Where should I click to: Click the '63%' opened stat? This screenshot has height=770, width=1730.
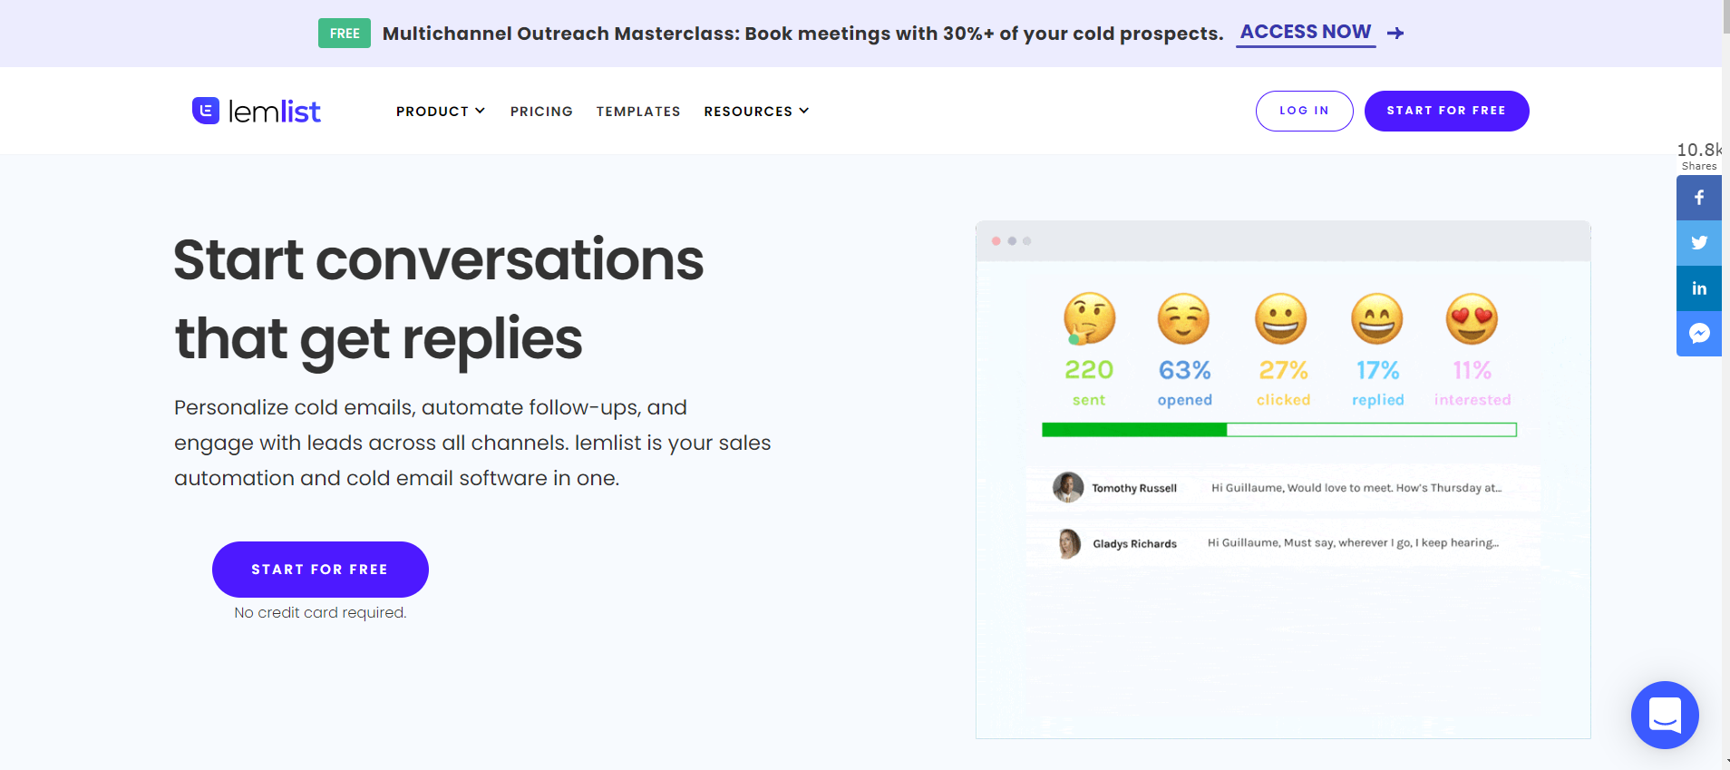click(x=1185, y=370)
